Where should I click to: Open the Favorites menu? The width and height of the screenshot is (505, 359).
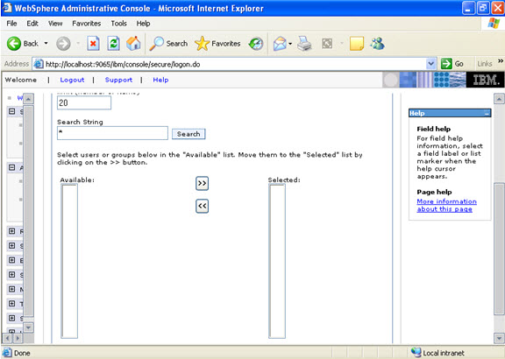86,24
